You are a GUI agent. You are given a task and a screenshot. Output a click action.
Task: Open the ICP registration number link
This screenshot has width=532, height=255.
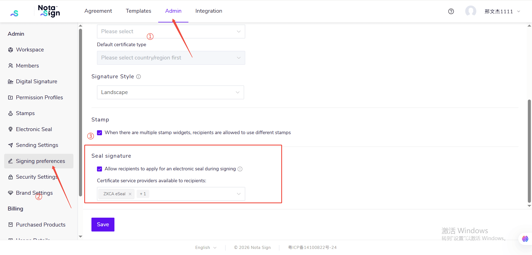pos(312,248)
